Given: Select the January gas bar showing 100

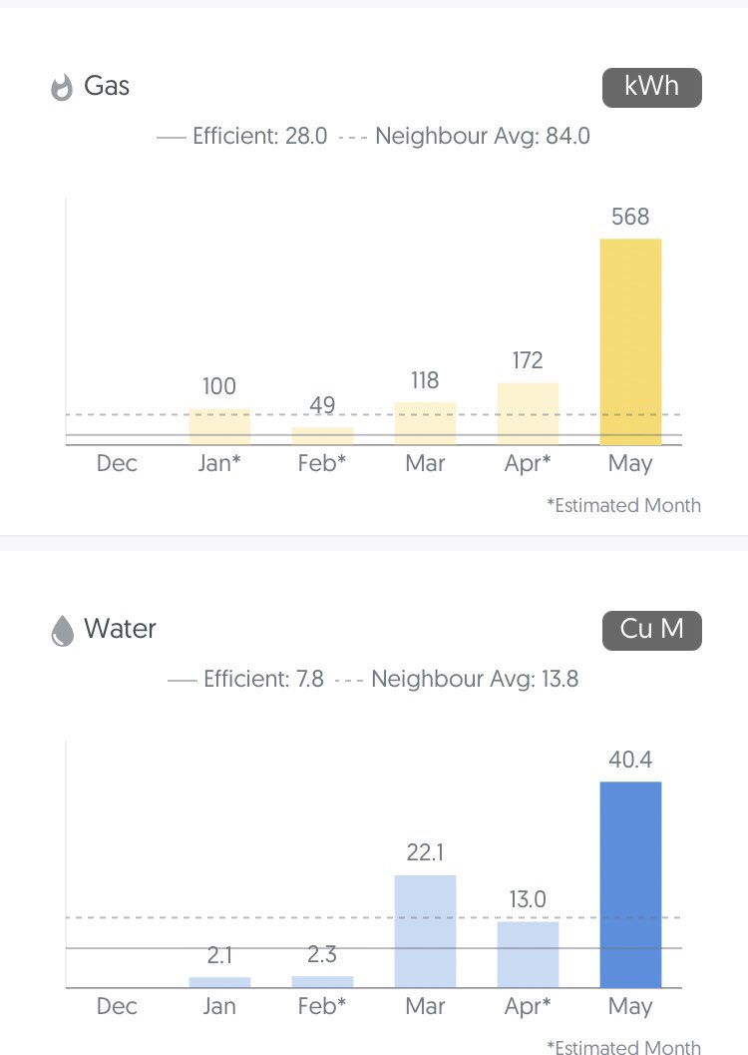Looking at the screenshot, I should [x=219, y=426].
